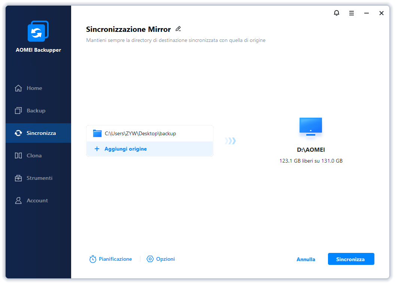Edit task name with pencil icon

click(x=178, y=29)
